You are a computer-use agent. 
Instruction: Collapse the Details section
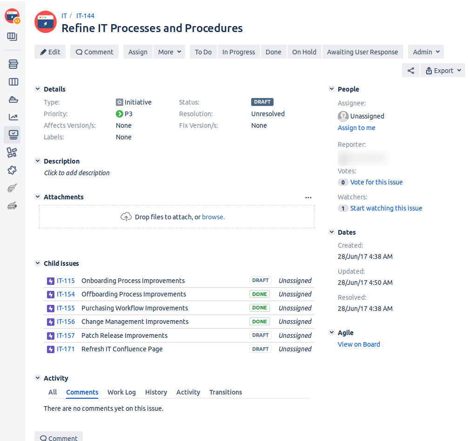click(x=38, y=89)
